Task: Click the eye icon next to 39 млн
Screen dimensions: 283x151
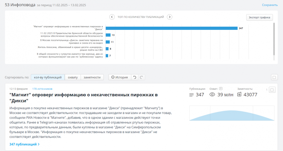Action: click(212, 94)
